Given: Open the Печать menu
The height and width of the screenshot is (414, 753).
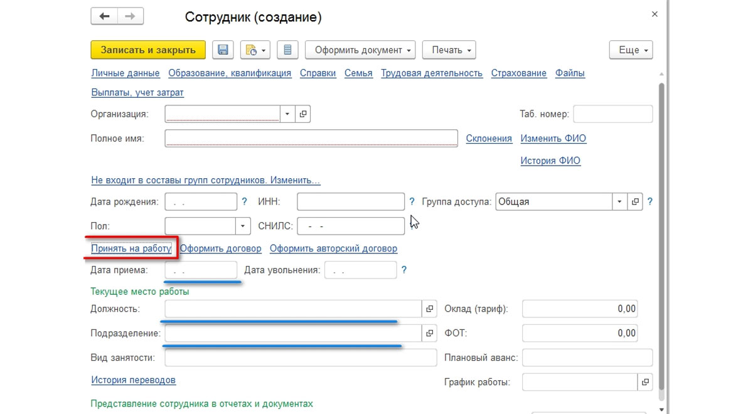Looking at the screenshot, I should (449, 50).
